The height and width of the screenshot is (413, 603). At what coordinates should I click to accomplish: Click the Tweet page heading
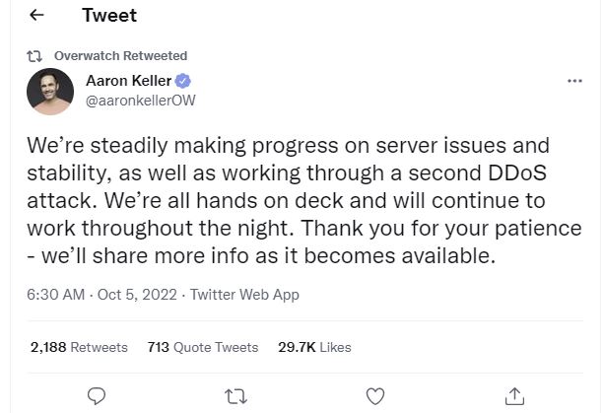click(109, 16)
